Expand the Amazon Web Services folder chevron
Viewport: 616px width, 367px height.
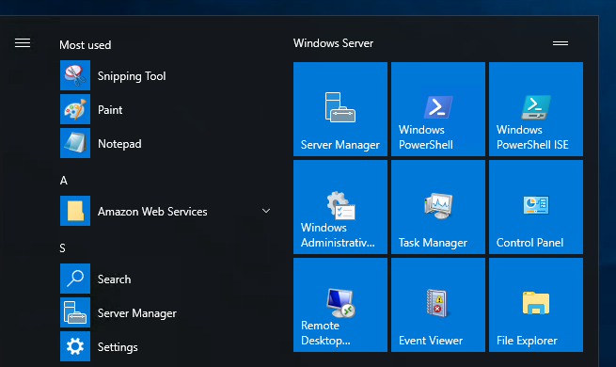266,211
